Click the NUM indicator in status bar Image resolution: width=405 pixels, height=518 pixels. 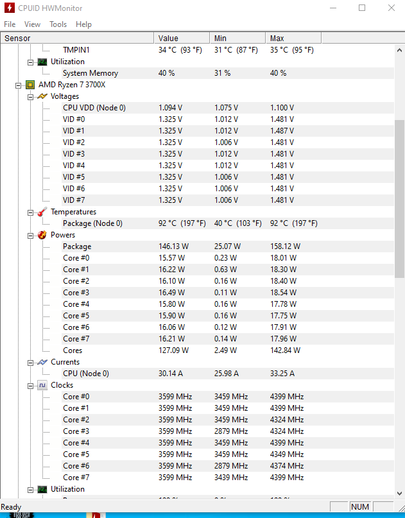click(x=359, y=507)
